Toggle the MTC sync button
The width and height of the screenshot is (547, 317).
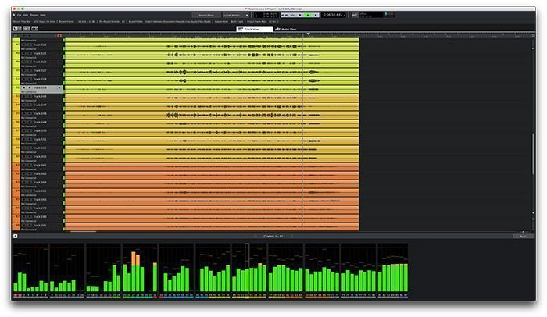click(355, 15)
